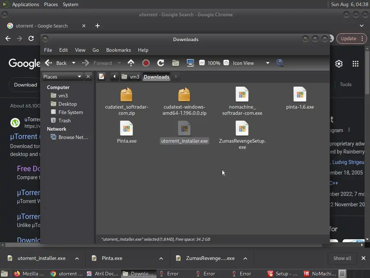
Task: Go up to parent folder arrow
Action: (x=131, y=63)
